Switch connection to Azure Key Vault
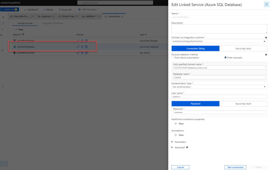 point(243,48)
